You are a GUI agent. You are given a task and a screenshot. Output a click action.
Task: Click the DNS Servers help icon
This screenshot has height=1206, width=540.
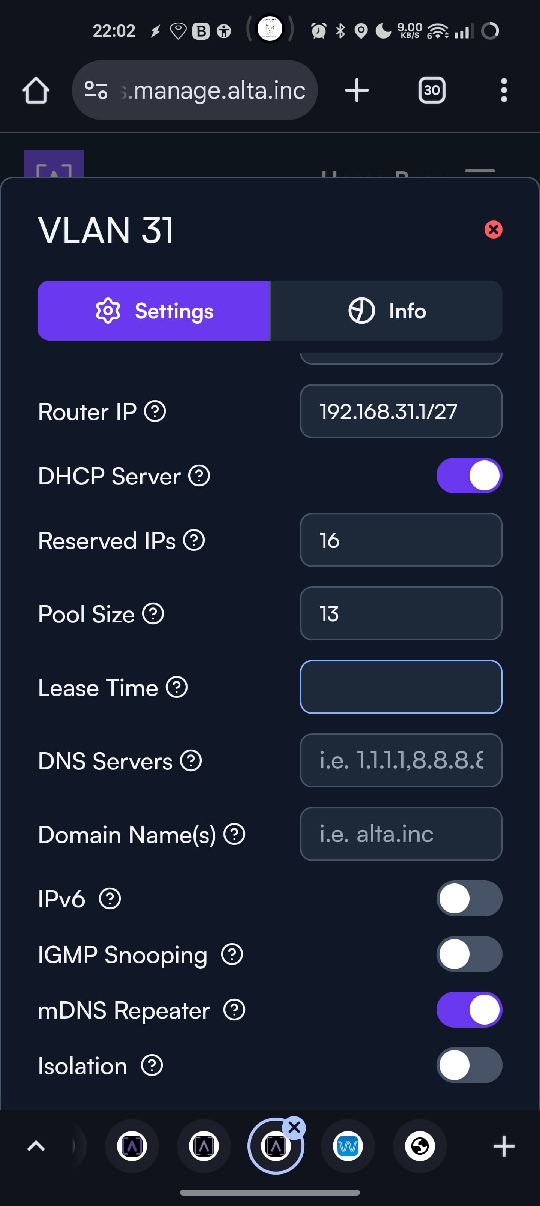point(191,761)
